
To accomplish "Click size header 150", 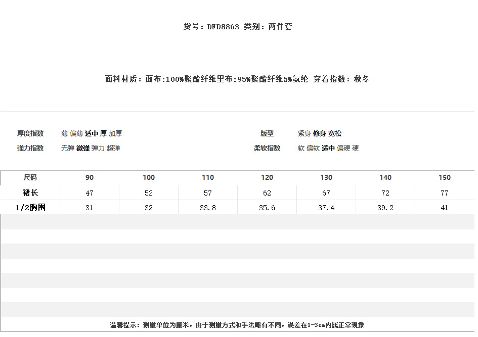I will click(445, 177).
